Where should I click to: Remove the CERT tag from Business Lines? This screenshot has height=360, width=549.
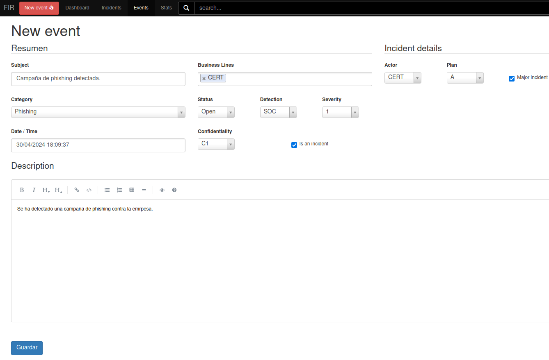click(204, 78)
